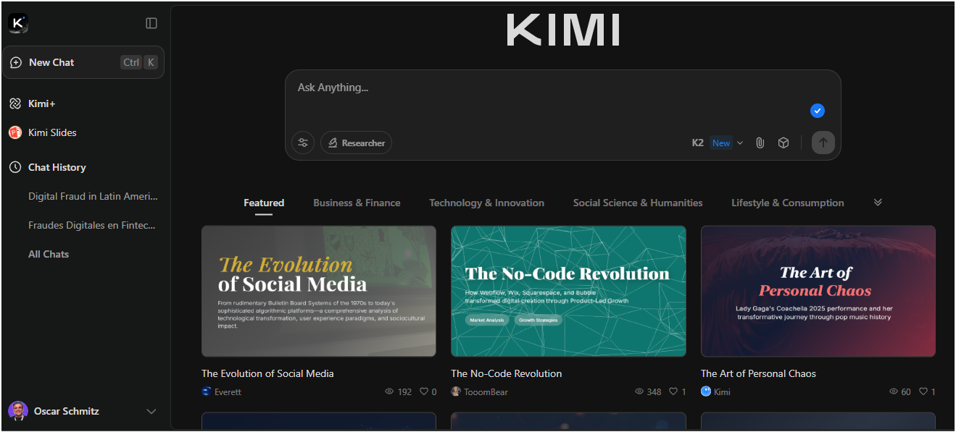Image resolution: width=956 pixels, height=432 pixels.
Task: Click the blue checkmark badge in prompt box
Action: pyautogui.click(x=818, y=111)
